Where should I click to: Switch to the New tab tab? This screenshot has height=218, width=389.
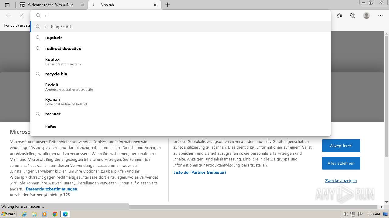click(124, 5)
